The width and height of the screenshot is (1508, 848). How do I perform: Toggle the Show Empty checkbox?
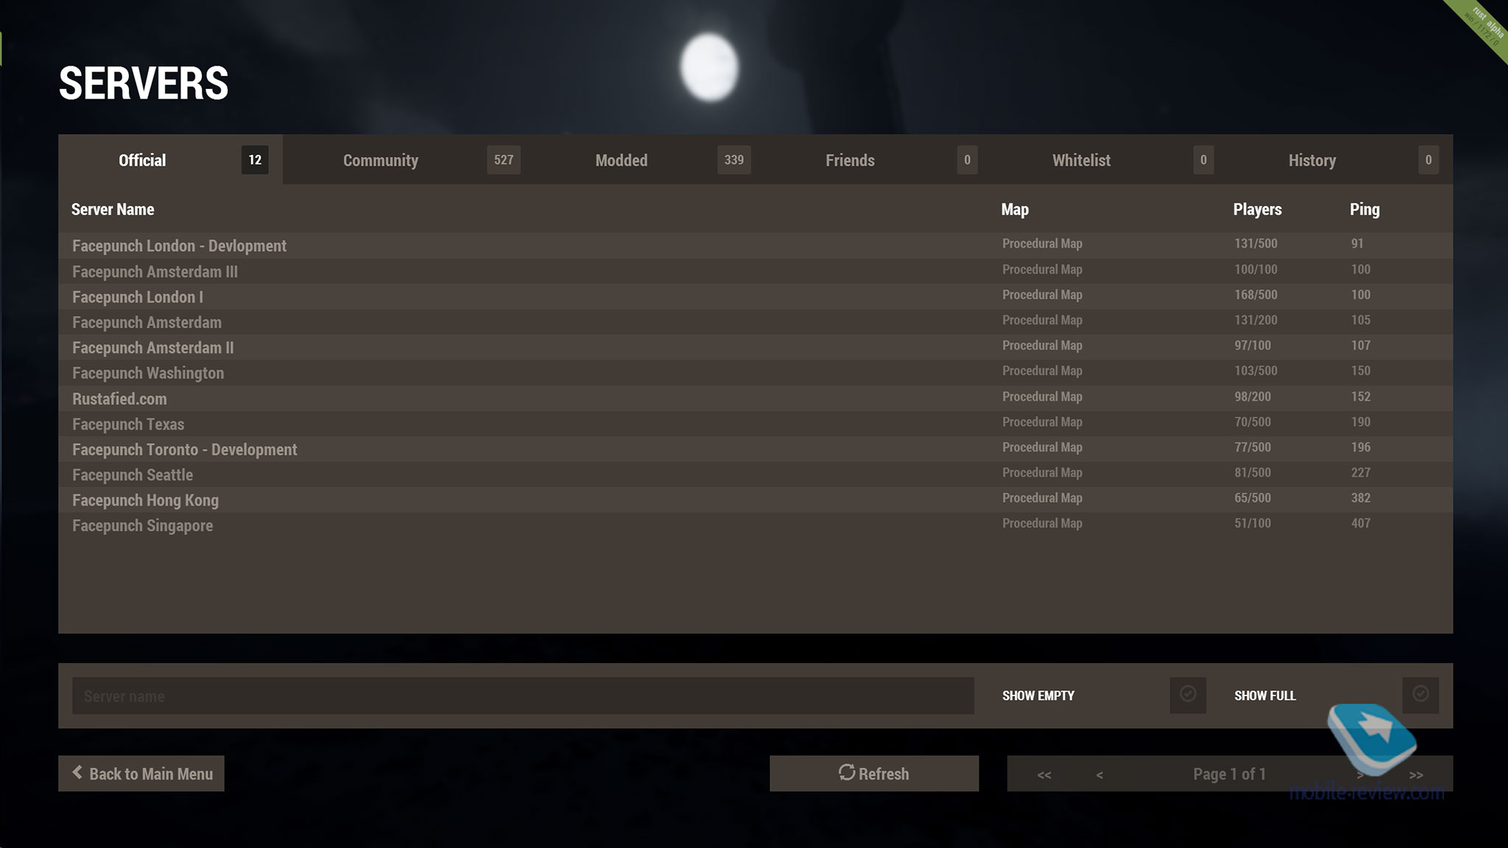pos(1188,694)
